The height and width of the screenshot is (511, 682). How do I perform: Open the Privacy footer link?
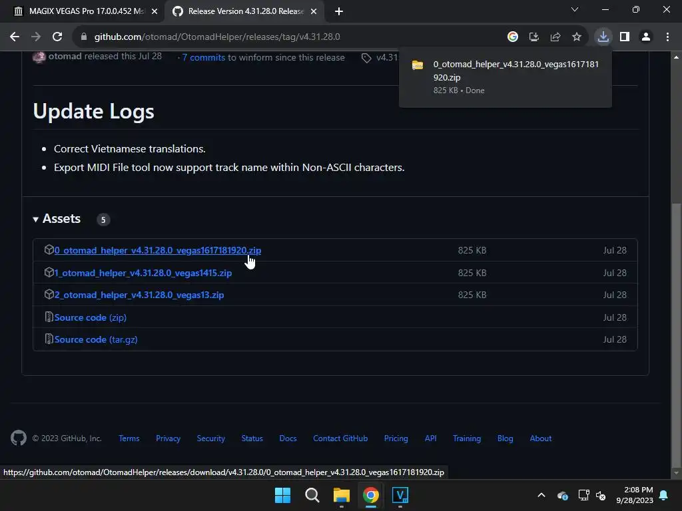click(168, 438)
